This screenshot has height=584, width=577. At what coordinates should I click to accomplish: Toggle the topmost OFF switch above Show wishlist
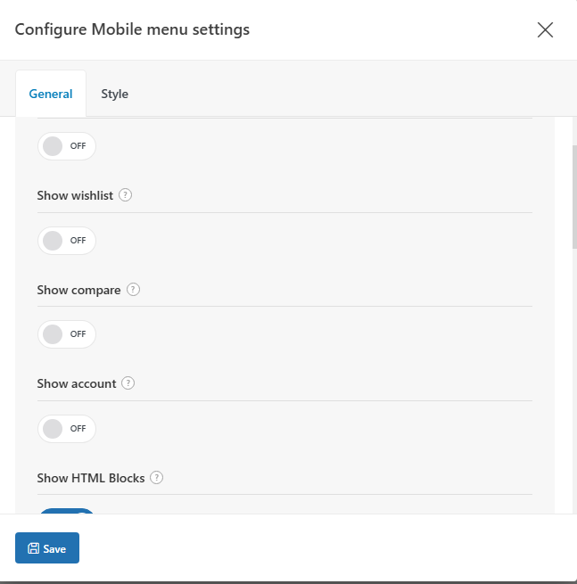pos(67,146)
